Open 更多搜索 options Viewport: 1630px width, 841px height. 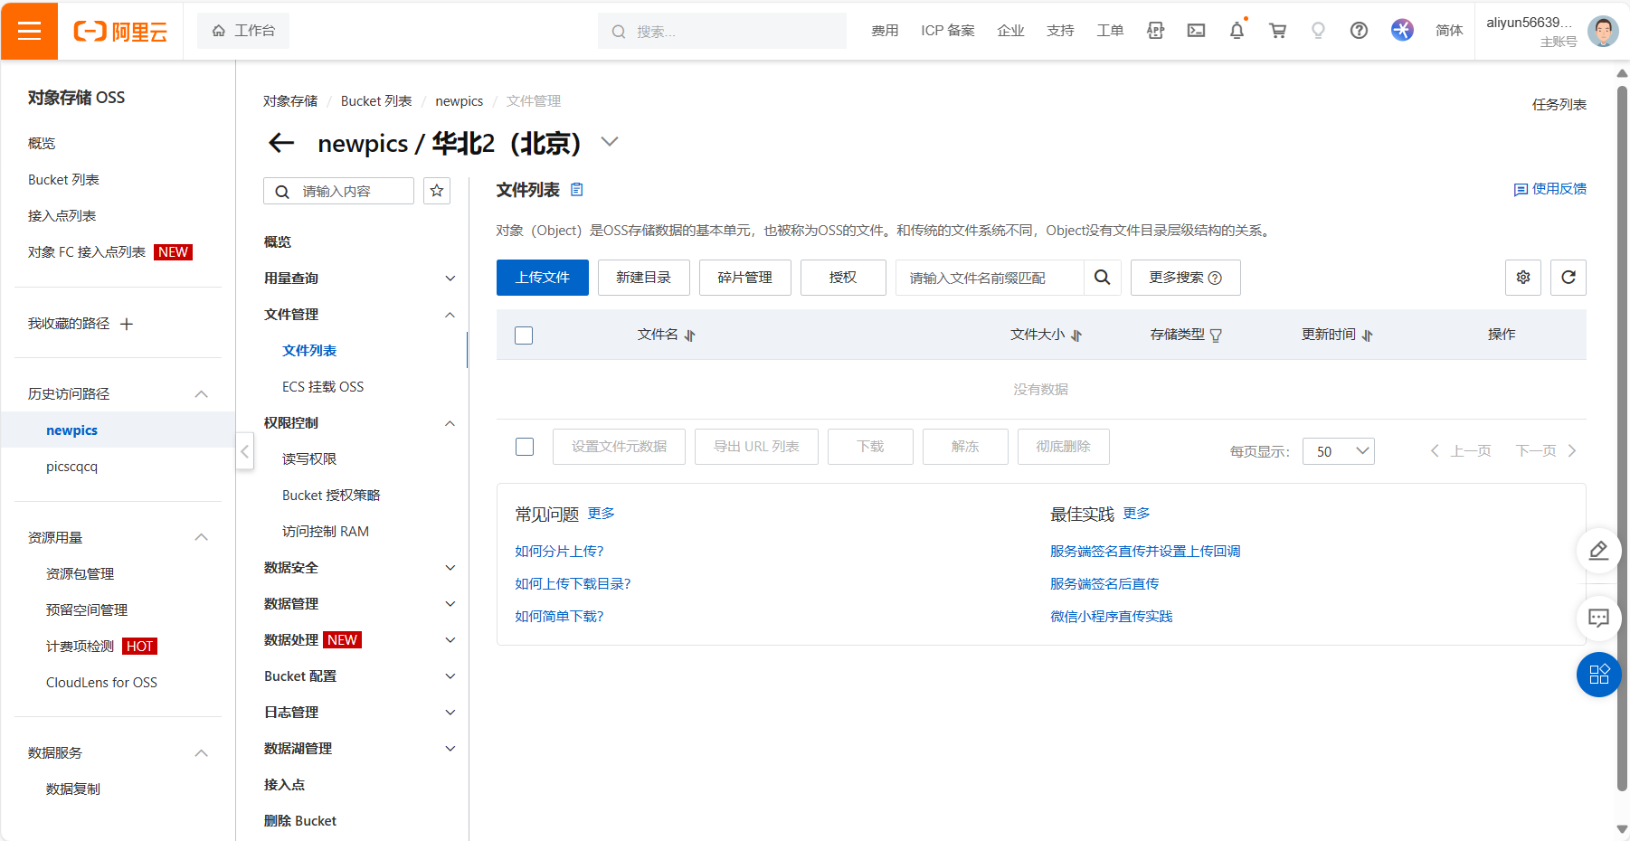tap(1185, 278)
